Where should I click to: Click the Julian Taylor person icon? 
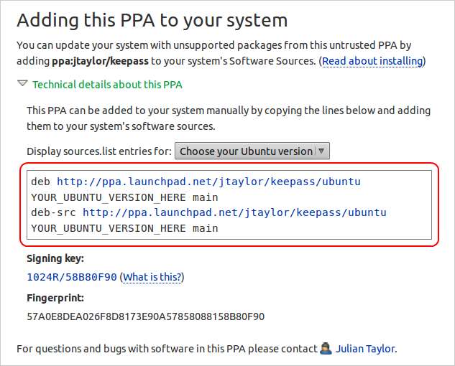pyautogui.click(x=326, y=349)
